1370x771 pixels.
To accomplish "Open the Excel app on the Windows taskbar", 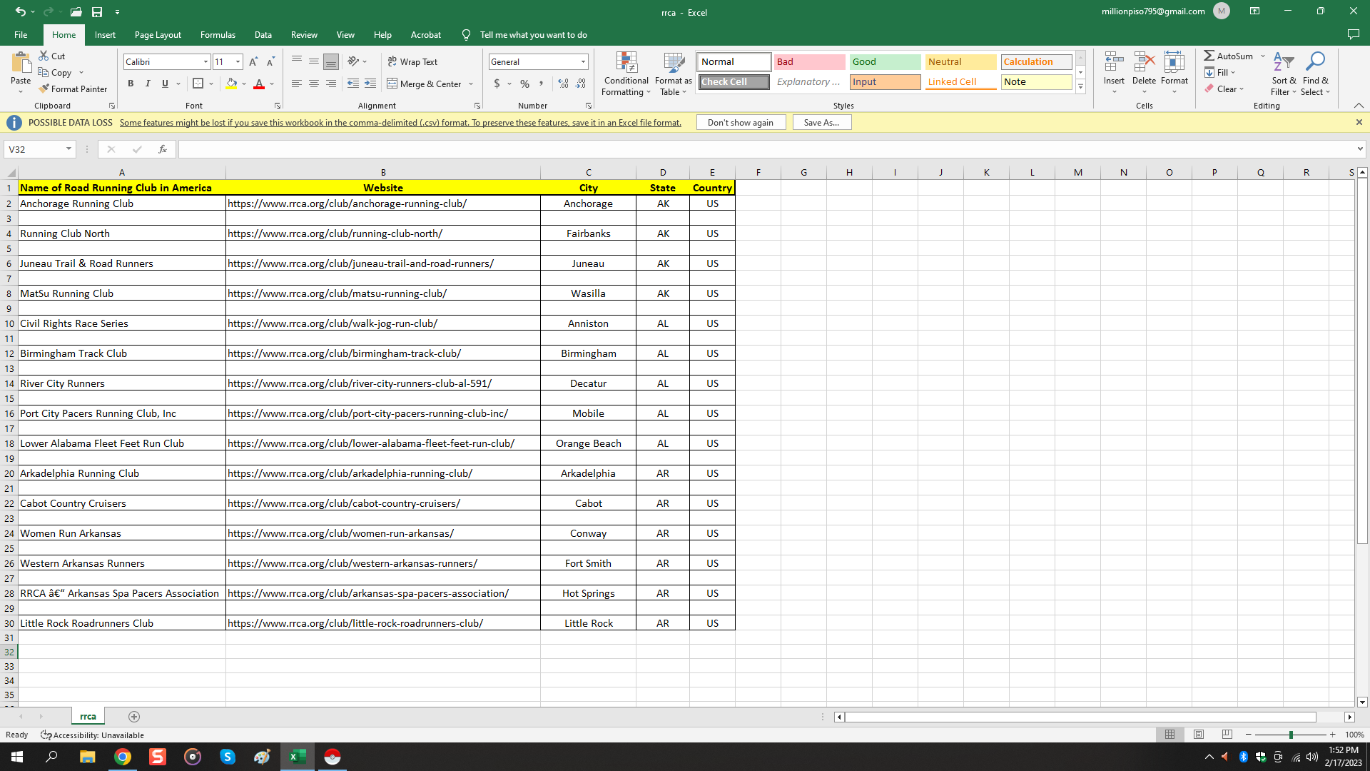I will click(298, 757).
